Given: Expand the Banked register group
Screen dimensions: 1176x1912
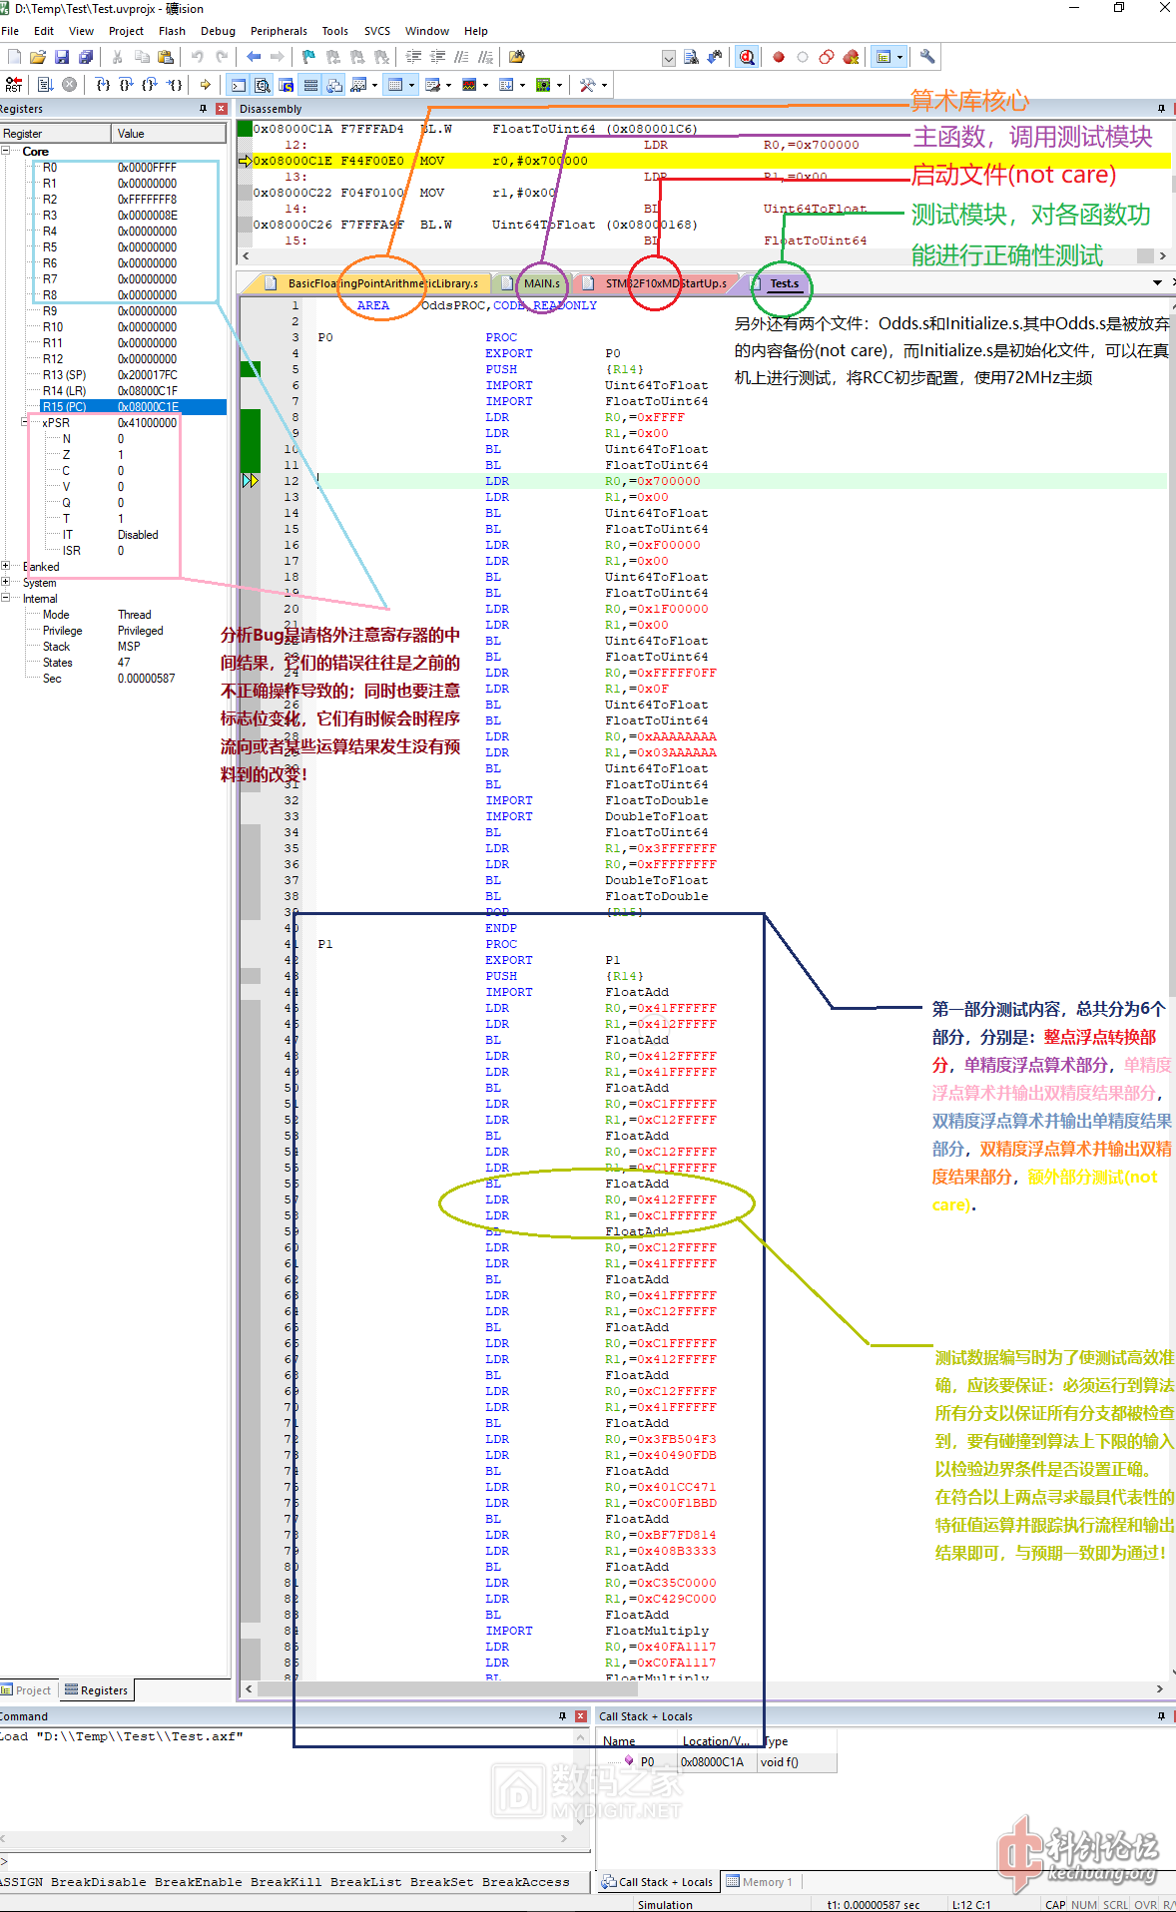Looking at the screenshot, I should (x=6, y=566).
